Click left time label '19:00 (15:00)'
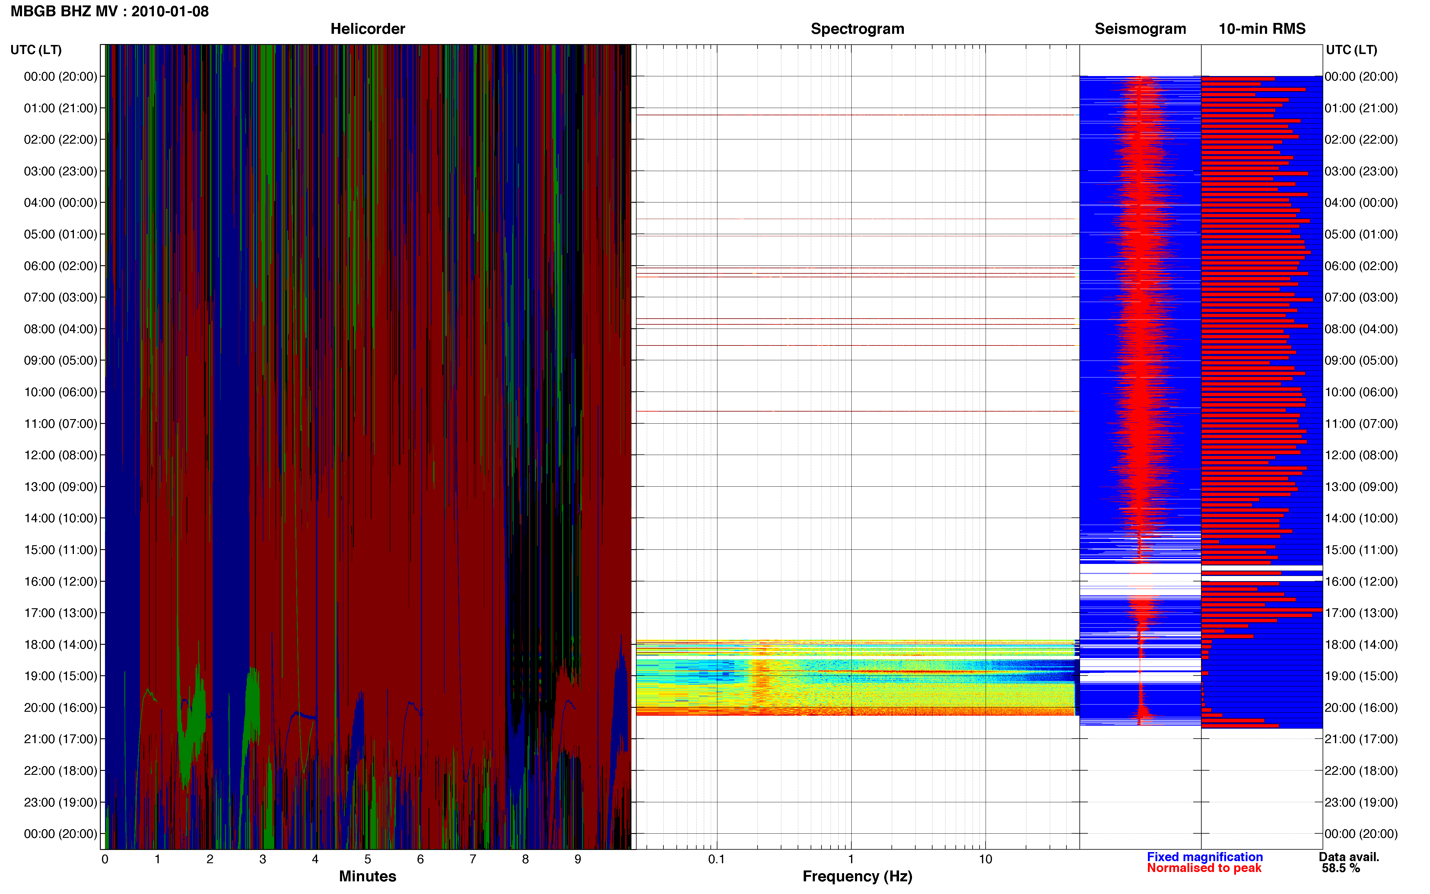 point(60,676)
